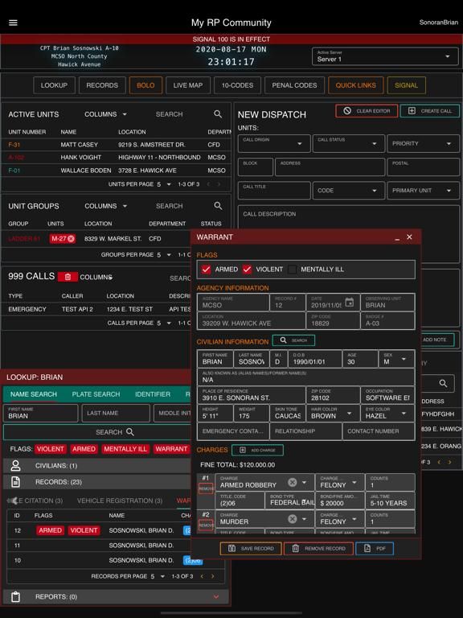Viewport: 463px width, 618px height.
Task: Uncheck the Violent flag checkbox
Action: coord(247,270)
